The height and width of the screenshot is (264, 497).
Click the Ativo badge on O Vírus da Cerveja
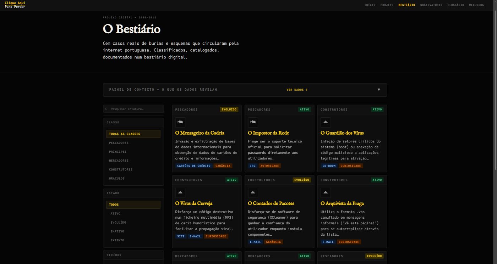point(232,180)
